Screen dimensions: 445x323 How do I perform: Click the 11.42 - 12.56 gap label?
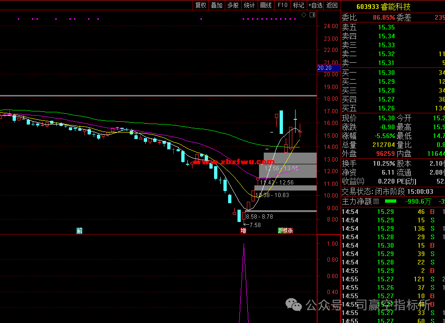click(x=277, y=183)
